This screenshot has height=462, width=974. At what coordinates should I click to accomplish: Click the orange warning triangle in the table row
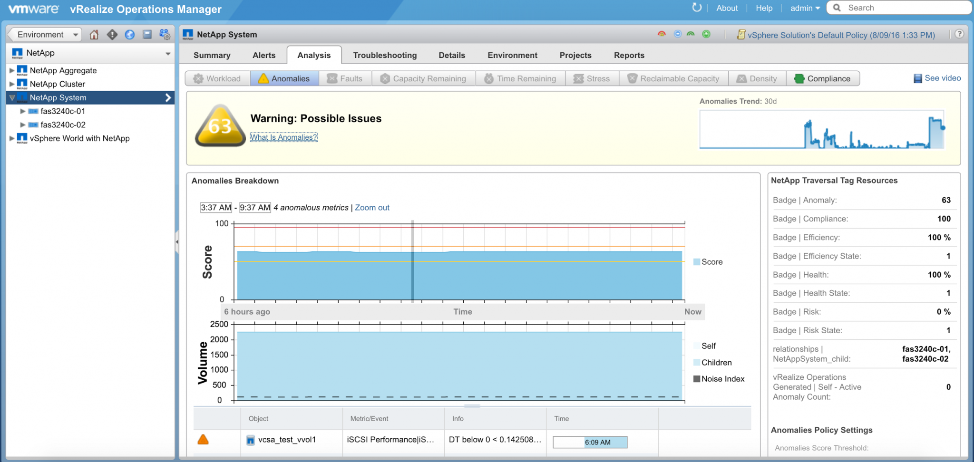(x=203, y=440)
